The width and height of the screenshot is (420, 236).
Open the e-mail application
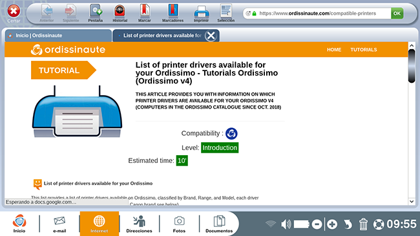(59, 224)
